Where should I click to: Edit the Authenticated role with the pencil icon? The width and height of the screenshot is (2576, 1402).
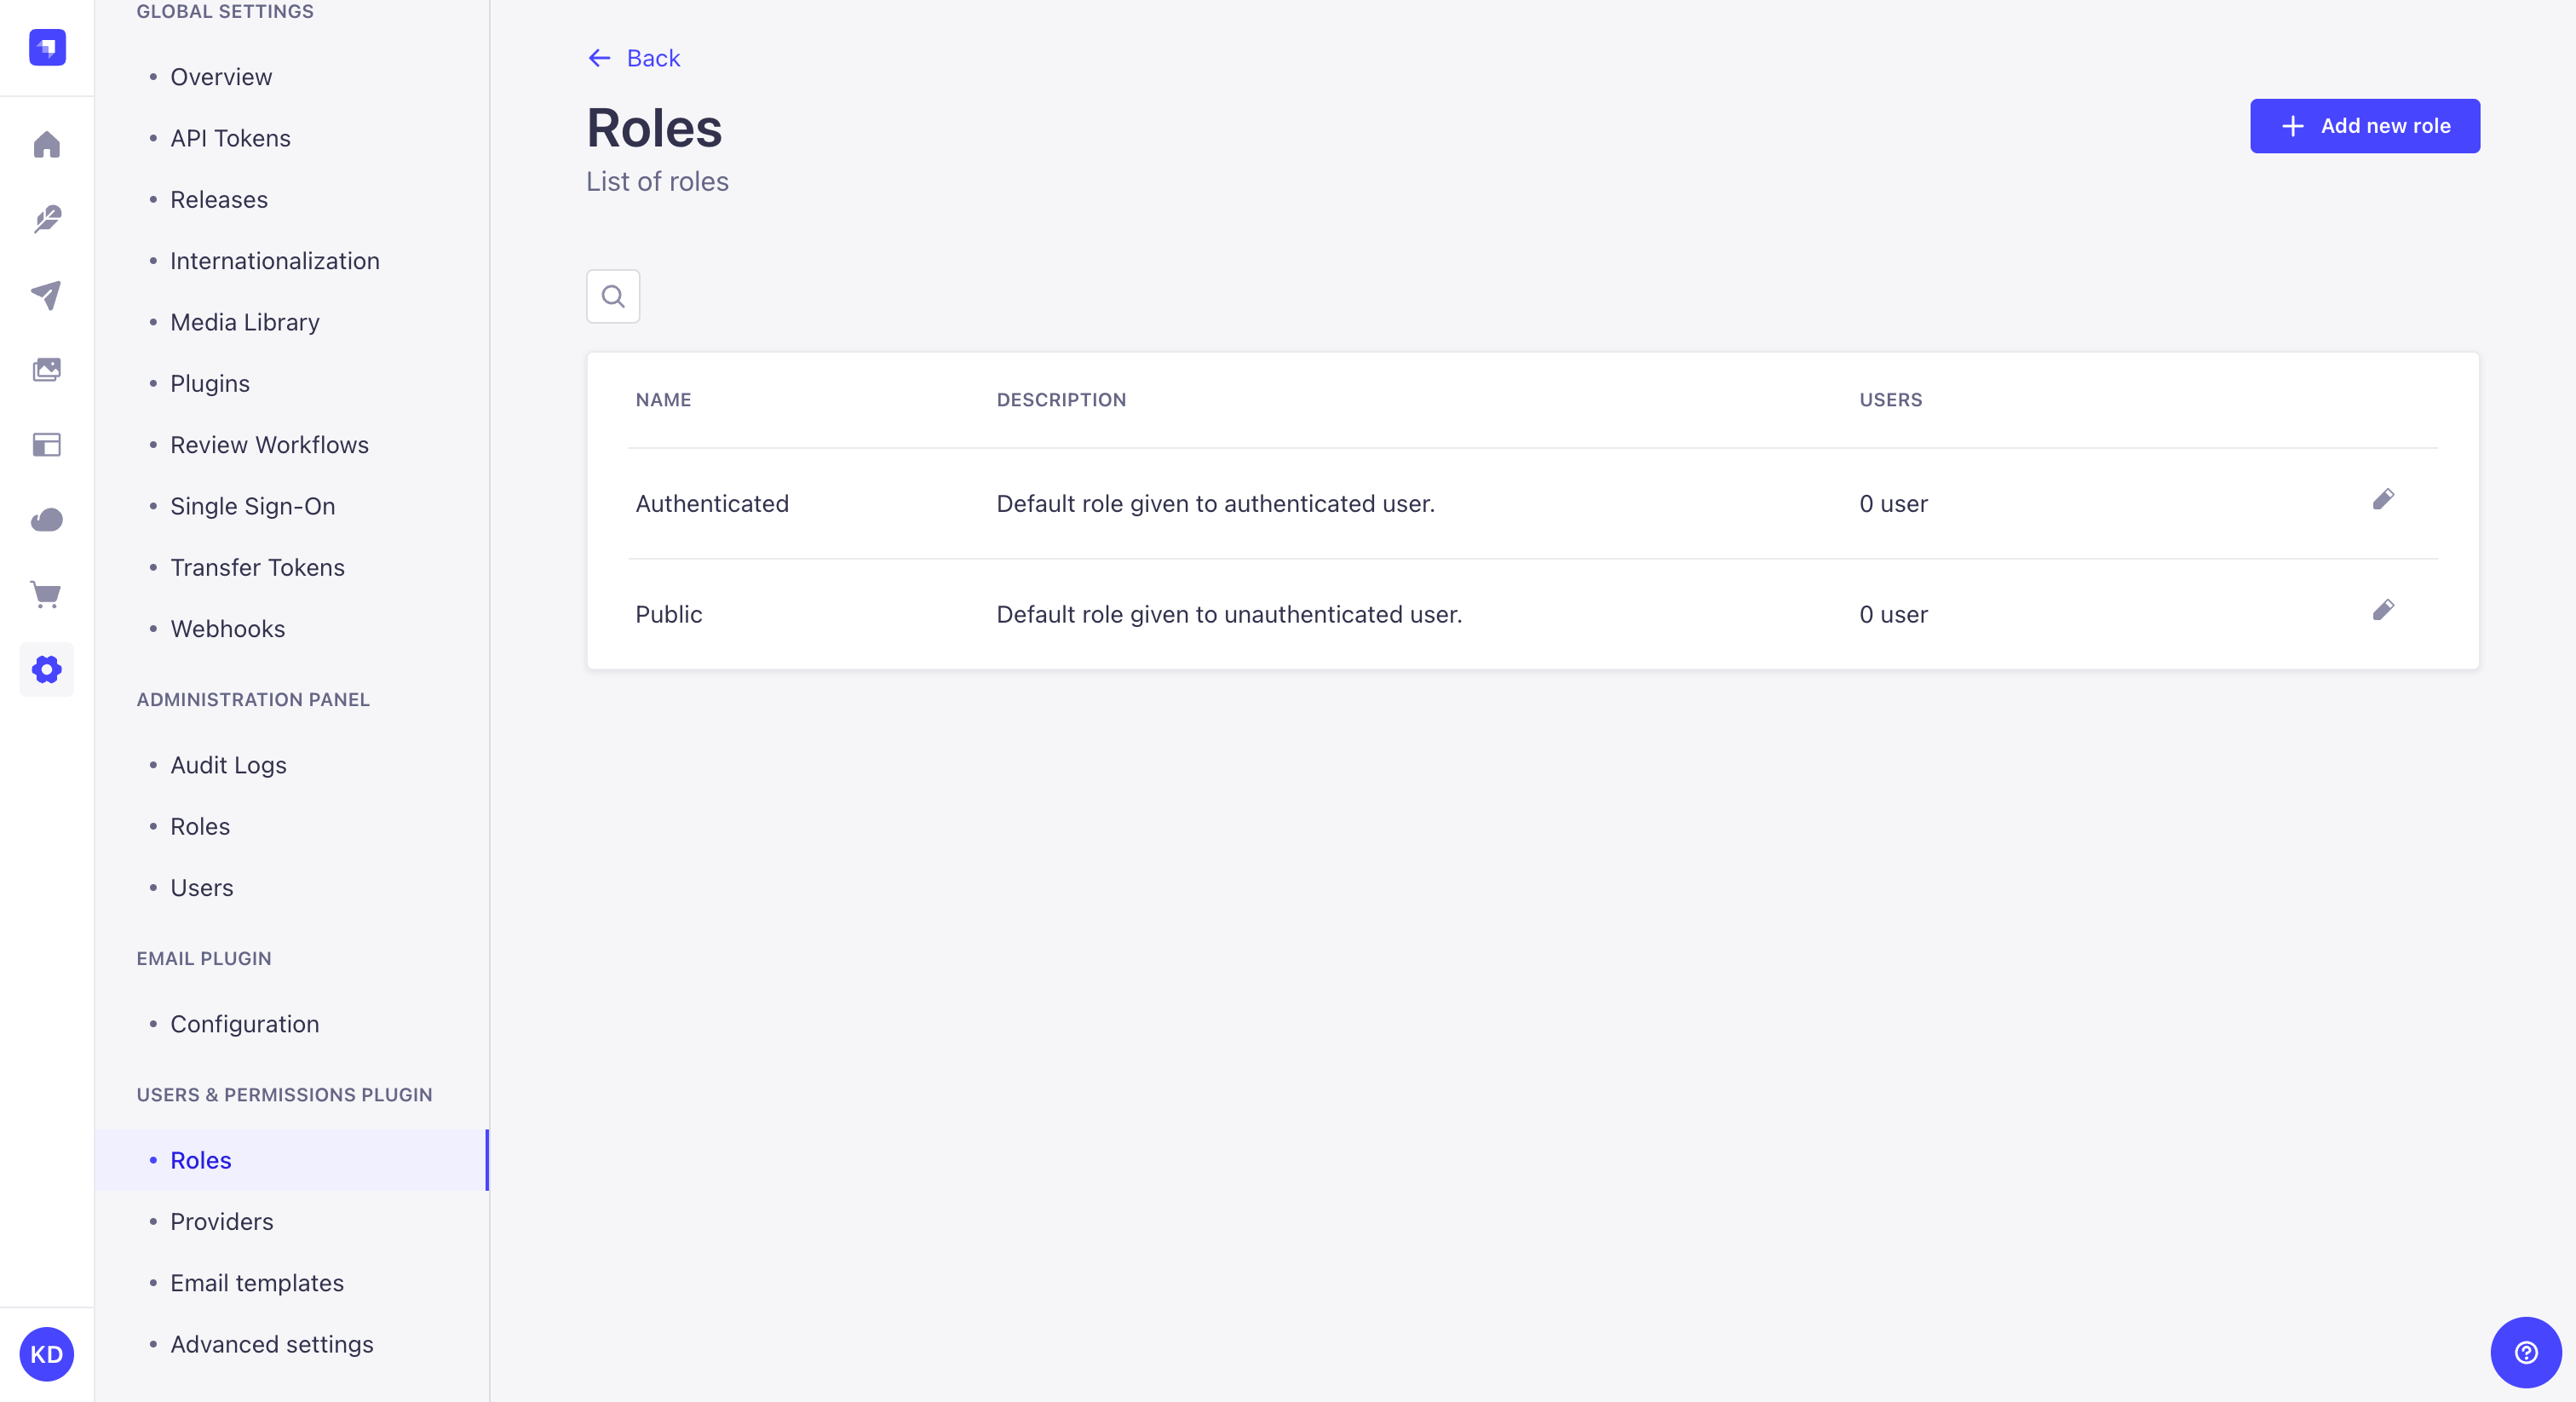(2384, 501)
